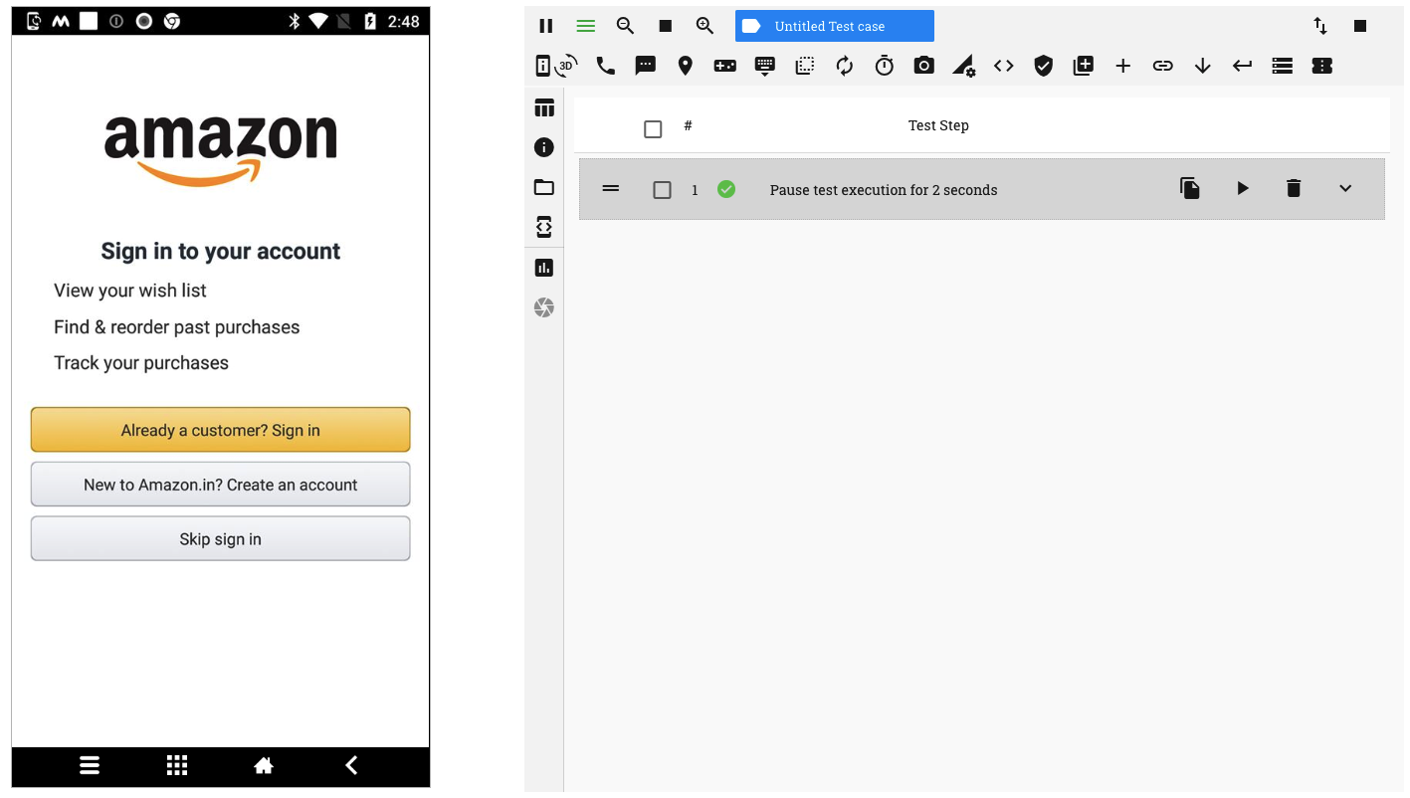This screenshot has width=1410, height=798.
Task: Open the info panel in the sidebar
Action: point(544,147)
